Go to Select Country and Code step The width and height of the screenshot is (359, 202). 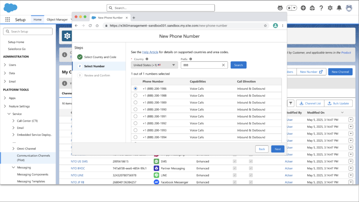[100, 57]
